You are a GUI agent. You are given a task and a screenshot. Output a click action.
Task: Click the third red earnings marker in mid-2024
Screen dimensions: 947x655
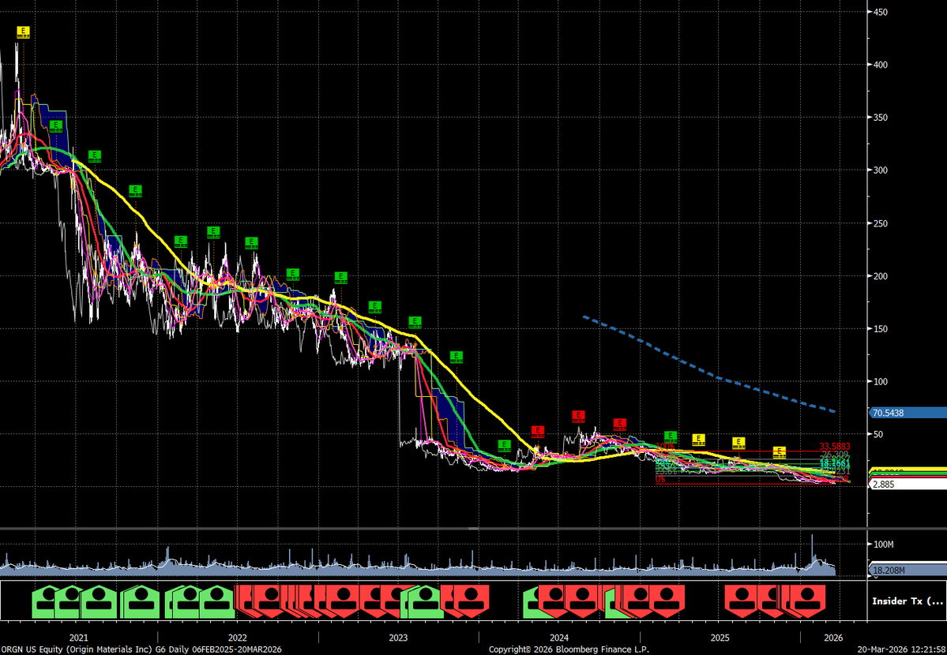click(x=619, y=424)
